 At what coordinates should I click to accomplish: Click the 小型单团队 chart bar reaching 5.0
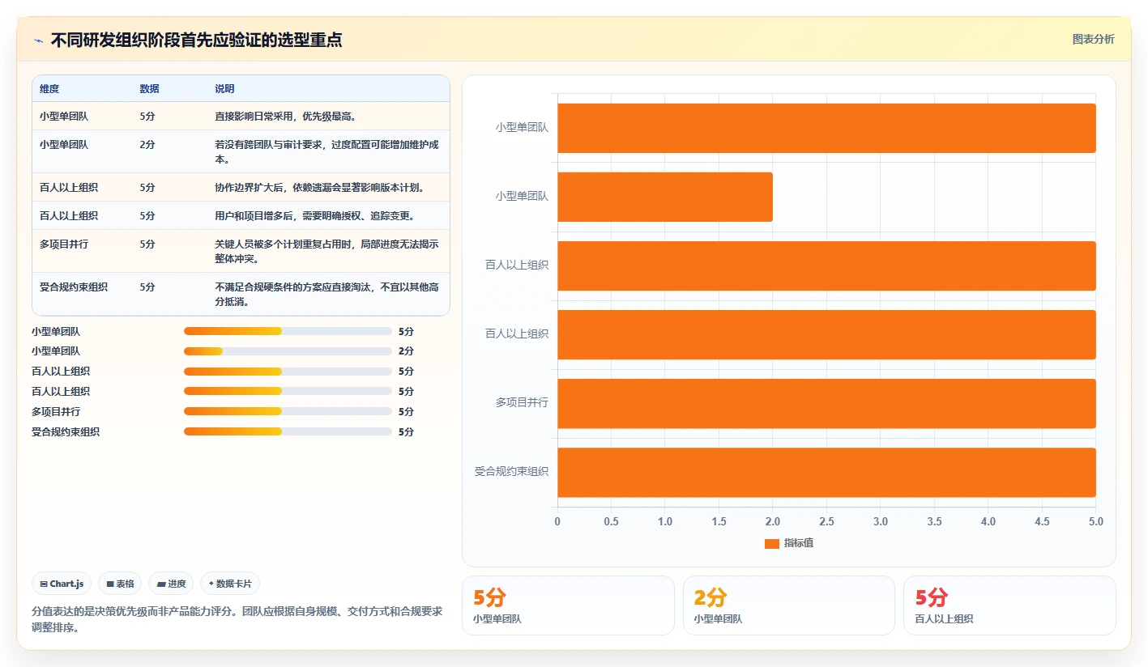pos(826,128)
